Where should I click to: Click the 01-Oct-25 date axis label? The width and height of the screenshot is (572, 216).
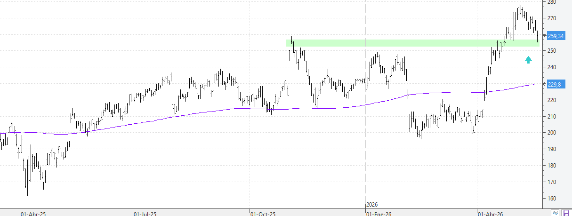(x=263, y=214)
